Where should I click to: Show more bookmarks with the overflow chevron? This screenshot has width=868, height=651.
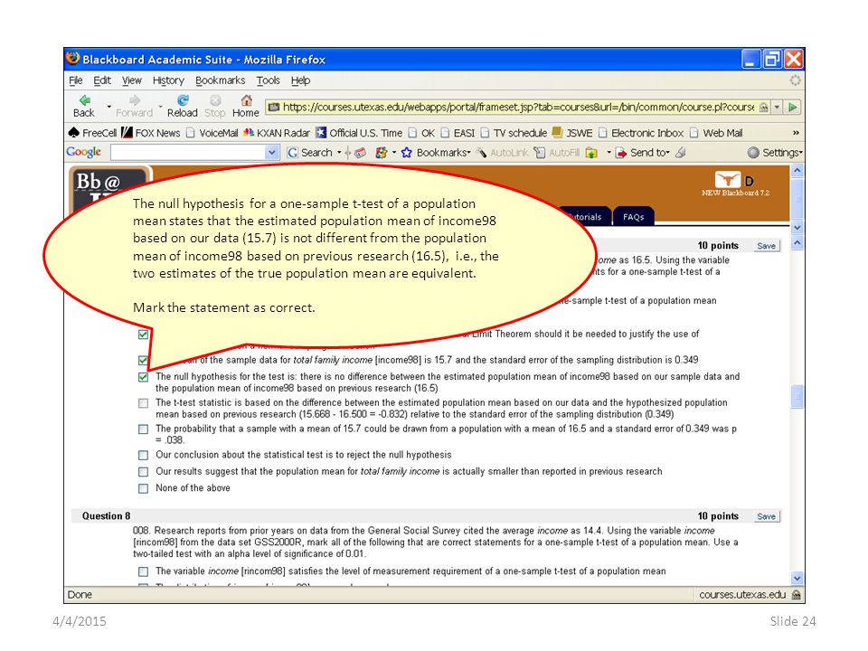point(796,133)
